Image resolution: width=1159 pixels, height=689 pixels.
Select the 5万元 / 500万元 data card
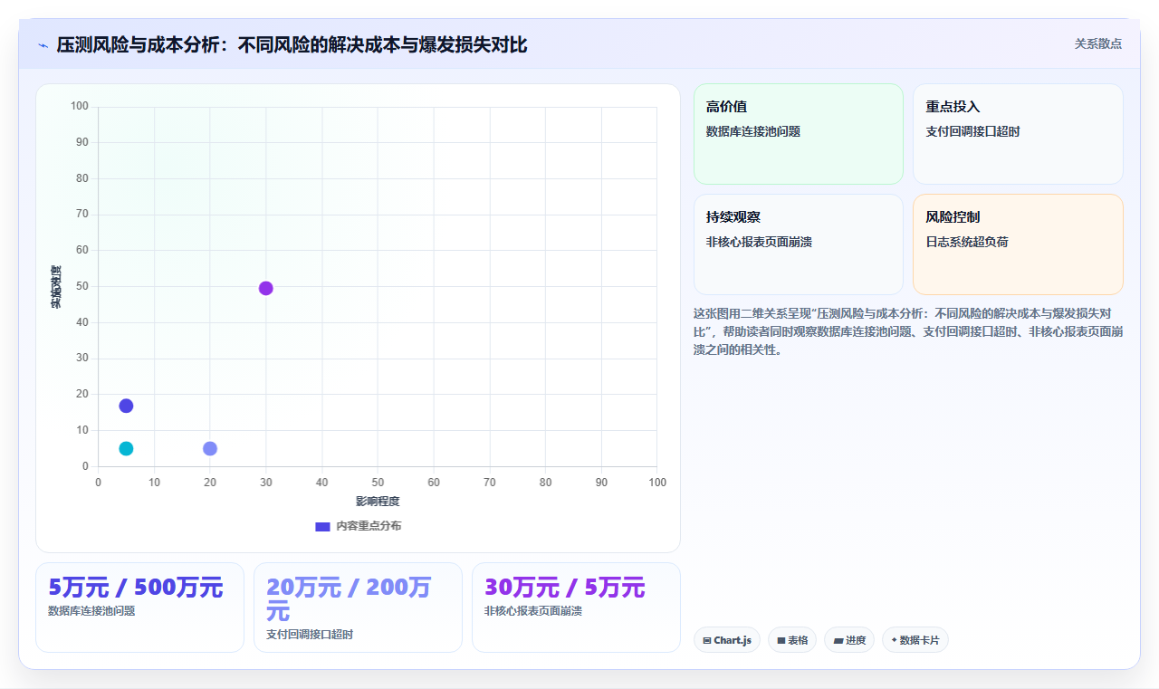(139, 608)
